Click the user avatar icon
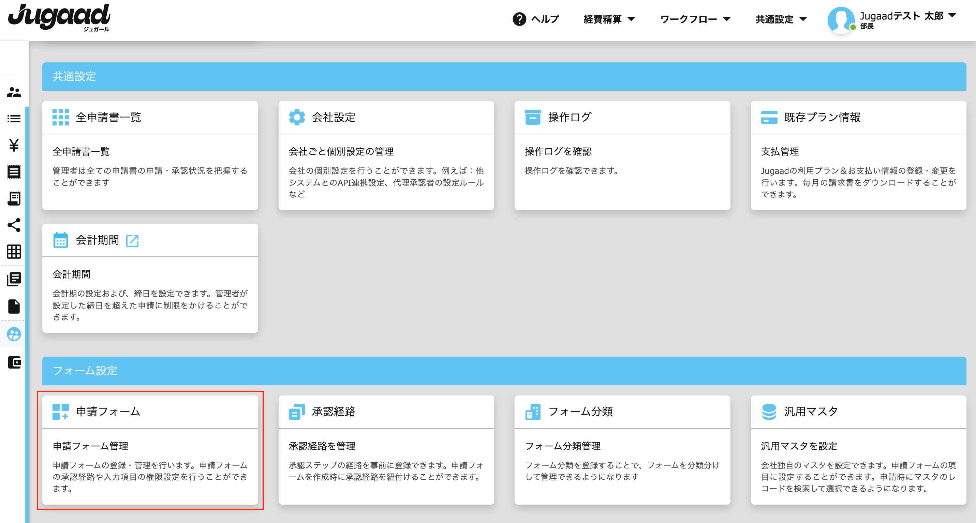This screenshot has height=523, width=976. coord(841,20)
